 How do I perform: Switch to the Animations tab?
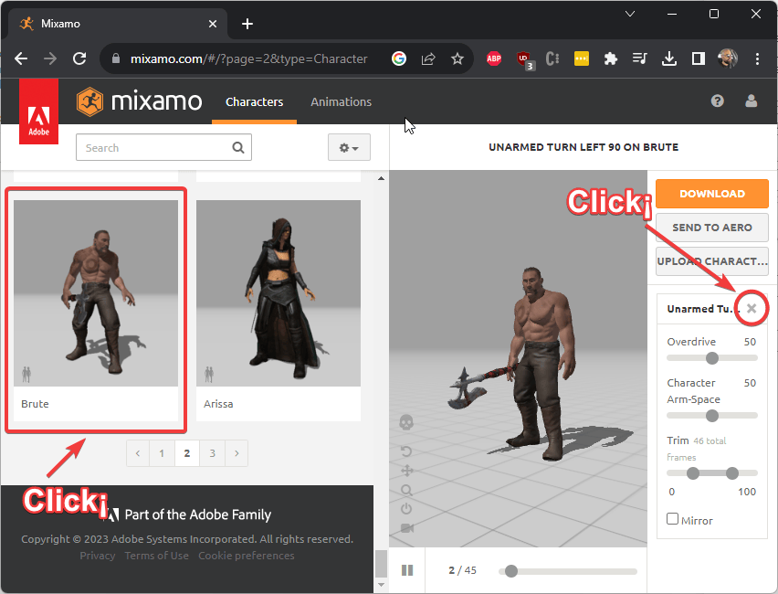341,101
